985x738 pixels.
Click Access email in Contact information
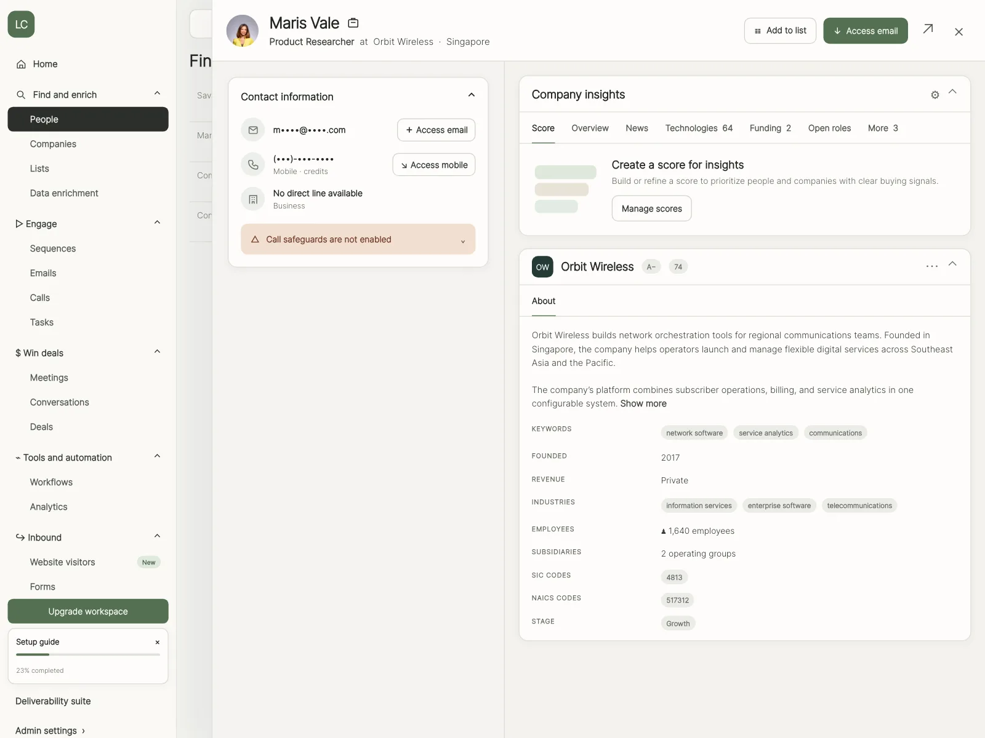[436, 130]
